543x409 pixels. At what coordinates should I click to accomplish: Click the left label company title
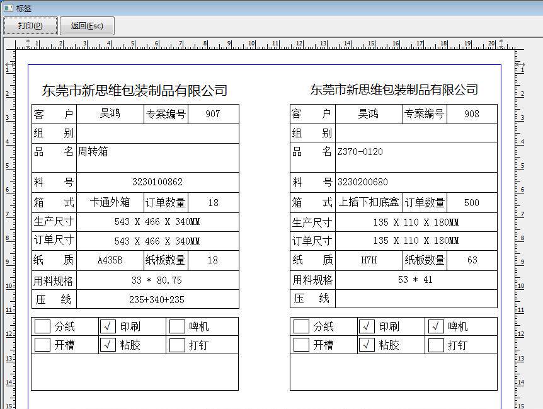tap(135, 90)
